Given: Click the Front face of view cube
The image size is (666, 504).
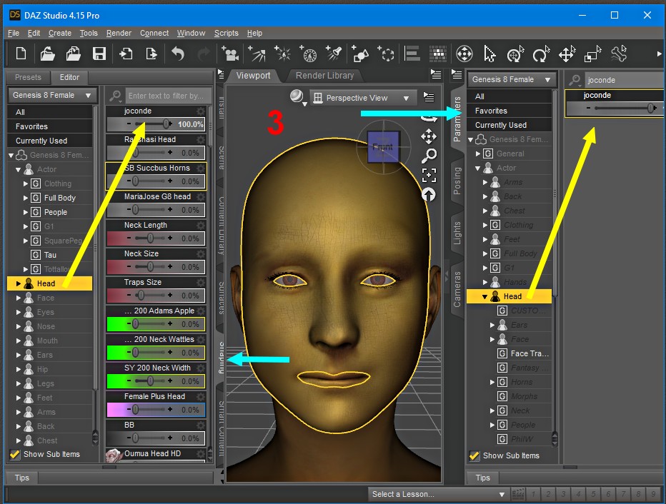Looking at the screenshot, I should tap(383, 147).
